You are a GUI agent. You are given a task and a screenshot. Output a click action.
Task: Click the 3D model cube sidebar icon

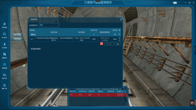[x=5, y=76]
